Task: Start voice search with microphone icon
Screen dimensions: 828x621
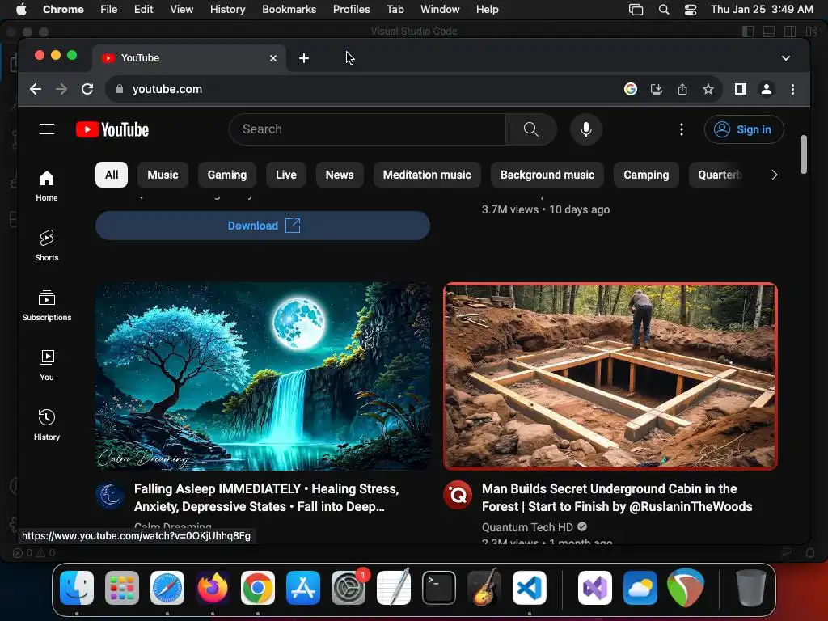Action: 585,129
